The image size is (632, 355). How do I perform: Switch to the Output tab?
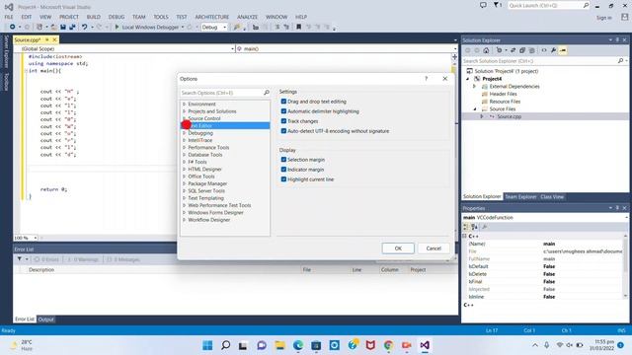(46, 319)
